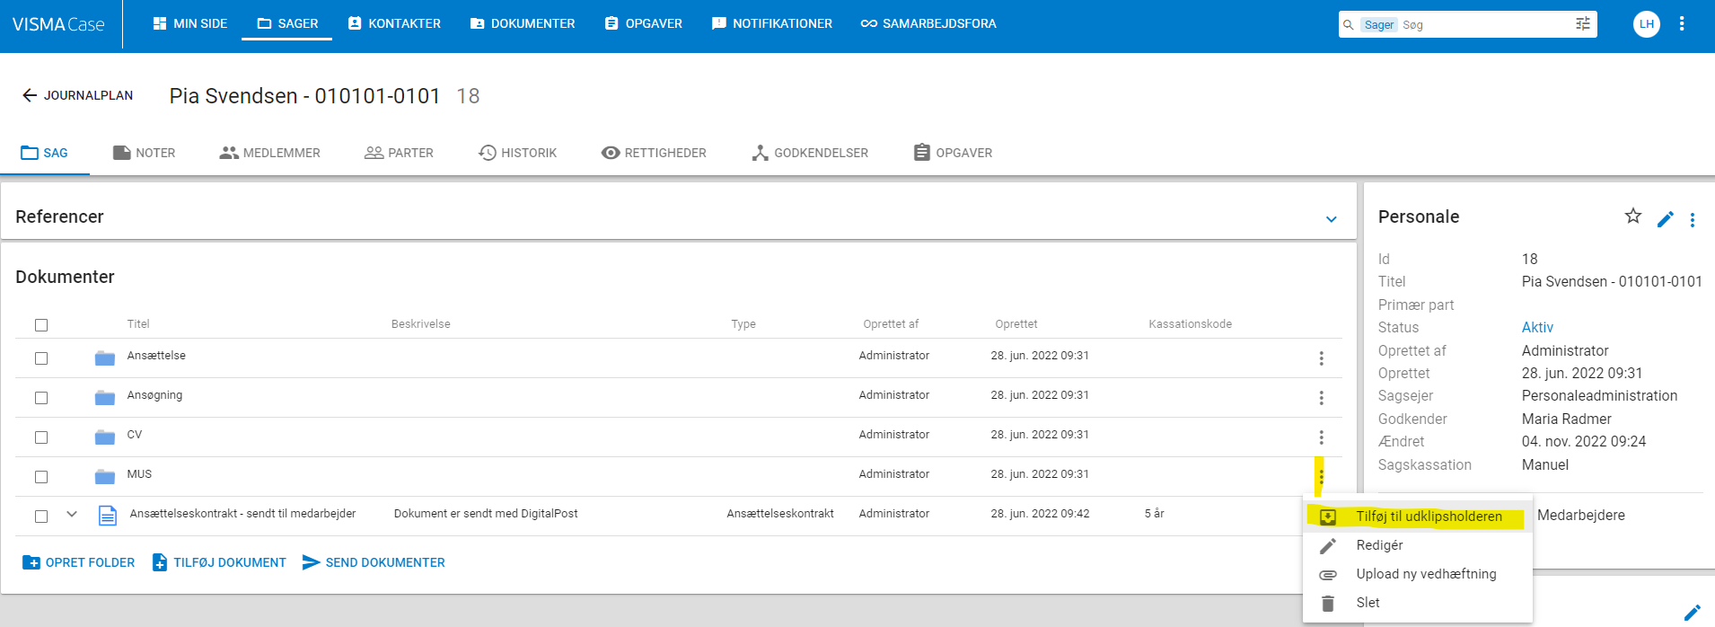Open LH user avatar menu

click(1647, 24)
